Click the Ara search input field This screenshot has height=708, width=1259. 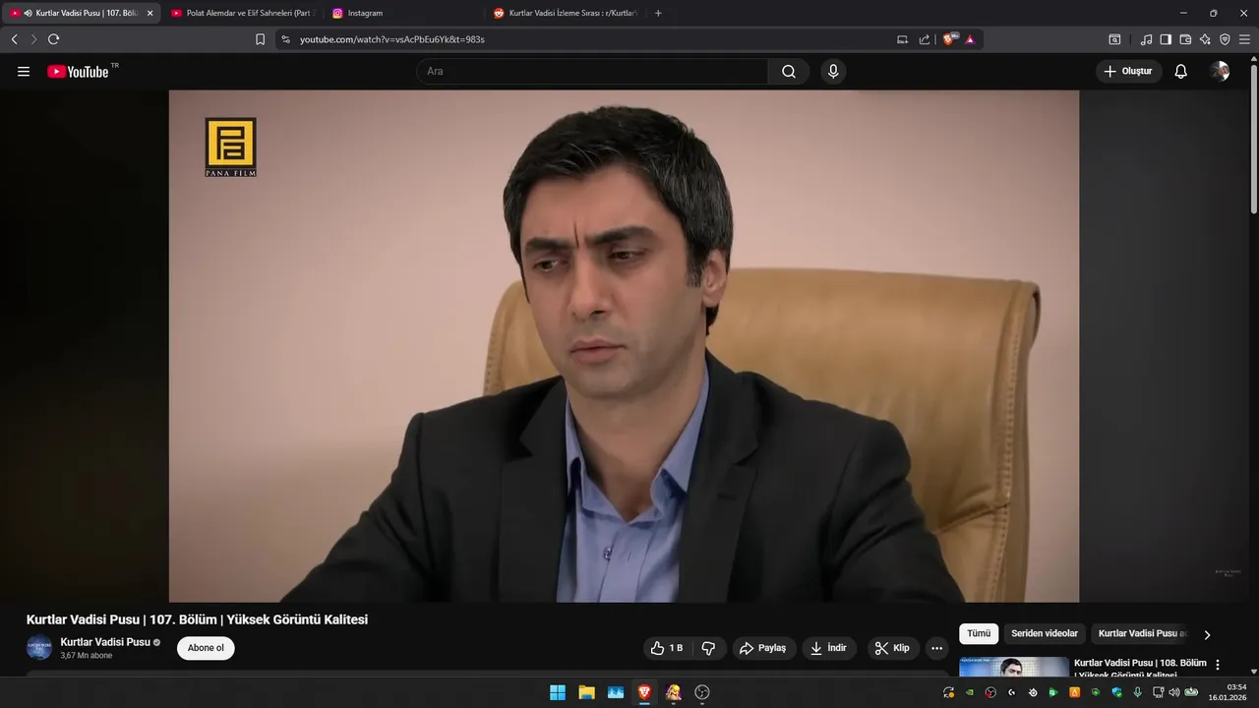592,71
